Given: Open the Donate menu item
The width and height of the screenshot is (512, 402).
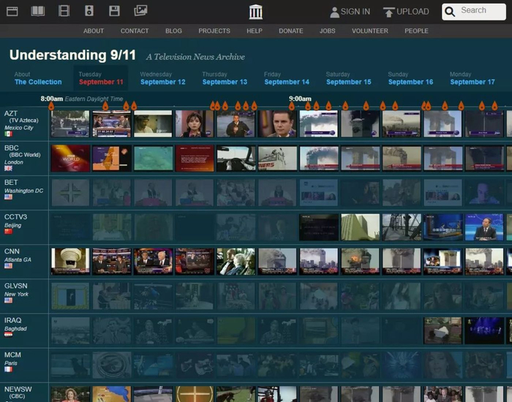Looking at the screenshot, I should click(290, 31).
